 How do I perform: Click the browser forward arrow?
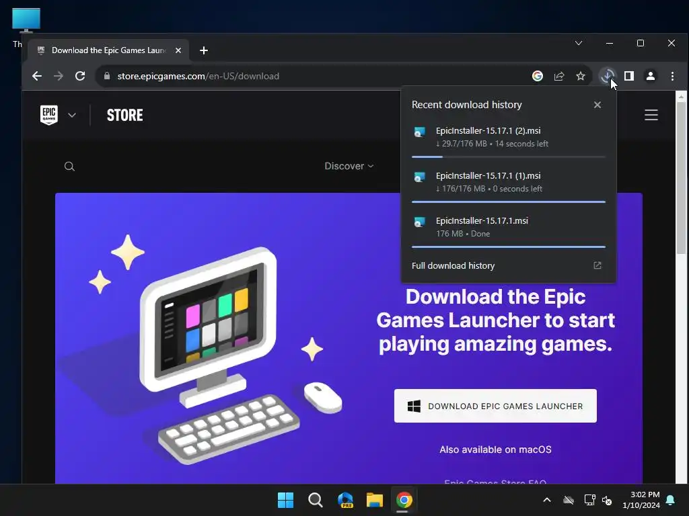tap(59, 76)
